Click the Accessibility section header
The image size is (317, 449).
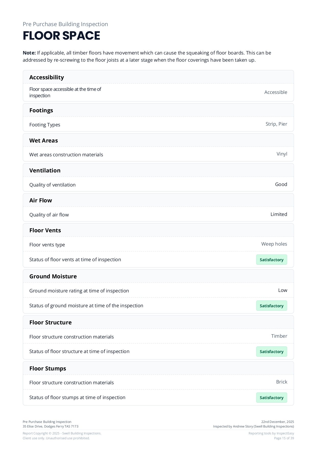(x=46, y=77)
